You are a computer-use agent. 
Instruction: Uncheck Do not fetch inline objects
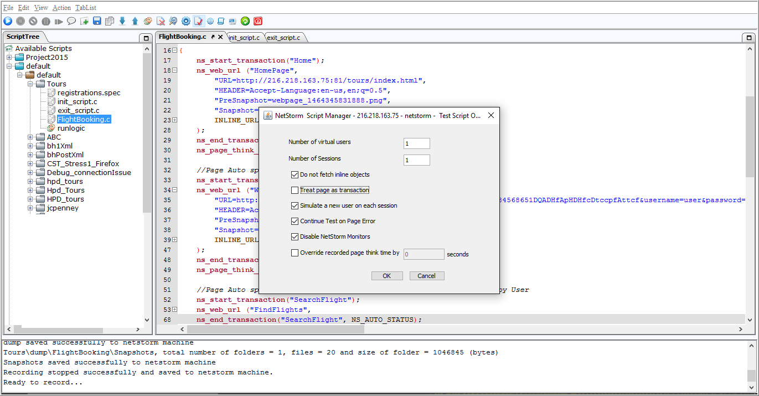295,174
